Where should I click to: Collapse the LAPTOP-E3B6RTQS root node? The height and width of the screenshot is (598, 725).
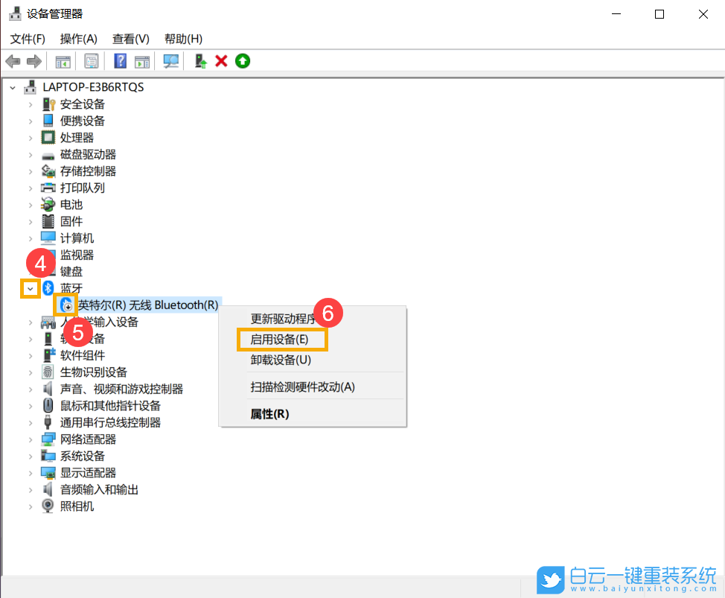pos(12,86)
